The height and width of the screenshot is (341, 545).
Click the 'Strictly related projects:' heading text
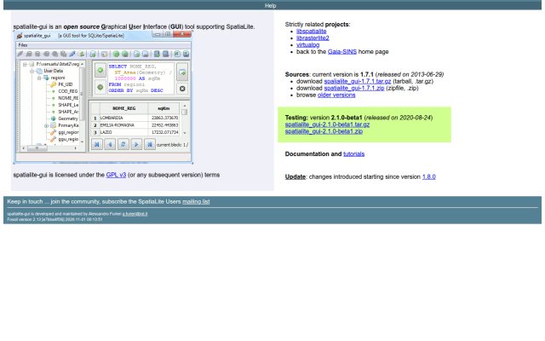pos(318,25)
